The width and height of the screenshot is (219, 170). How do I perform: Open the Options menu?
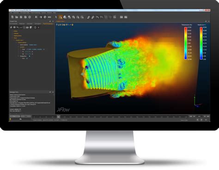(x=43, y=12)
